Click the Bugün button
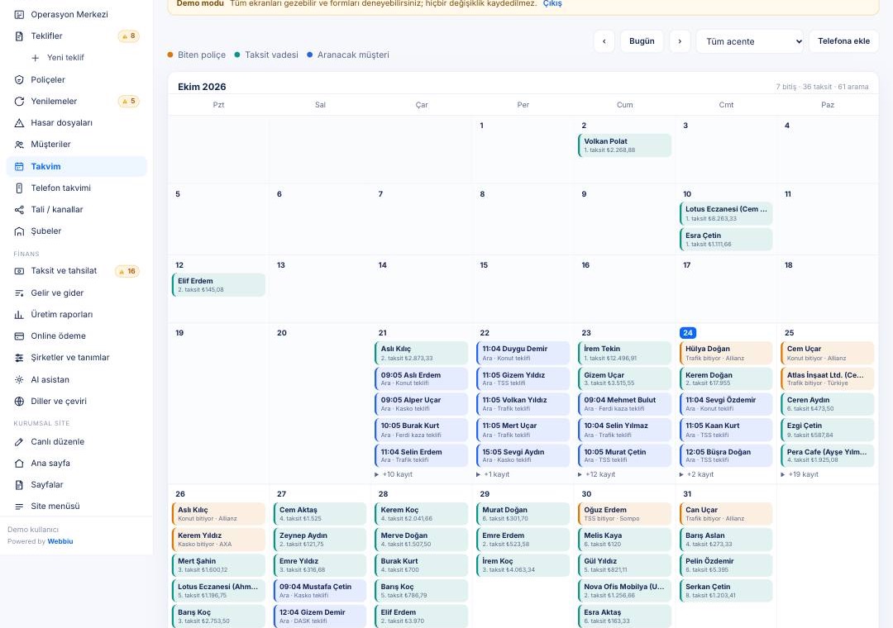The width and height of the screenshot is (893, 628). click(642, 41)
